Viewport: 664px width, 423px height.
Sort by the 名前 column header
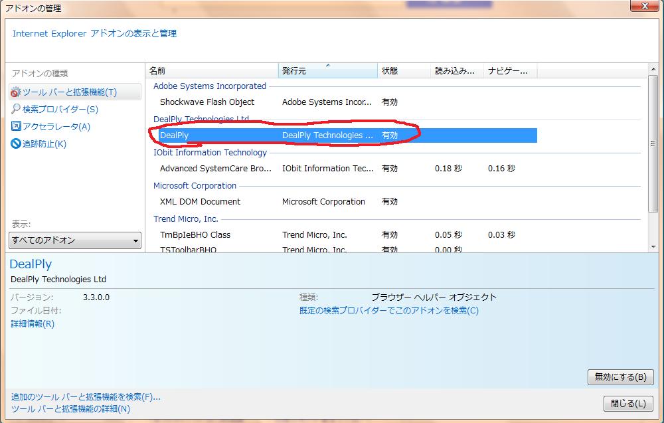click(212, 70)
